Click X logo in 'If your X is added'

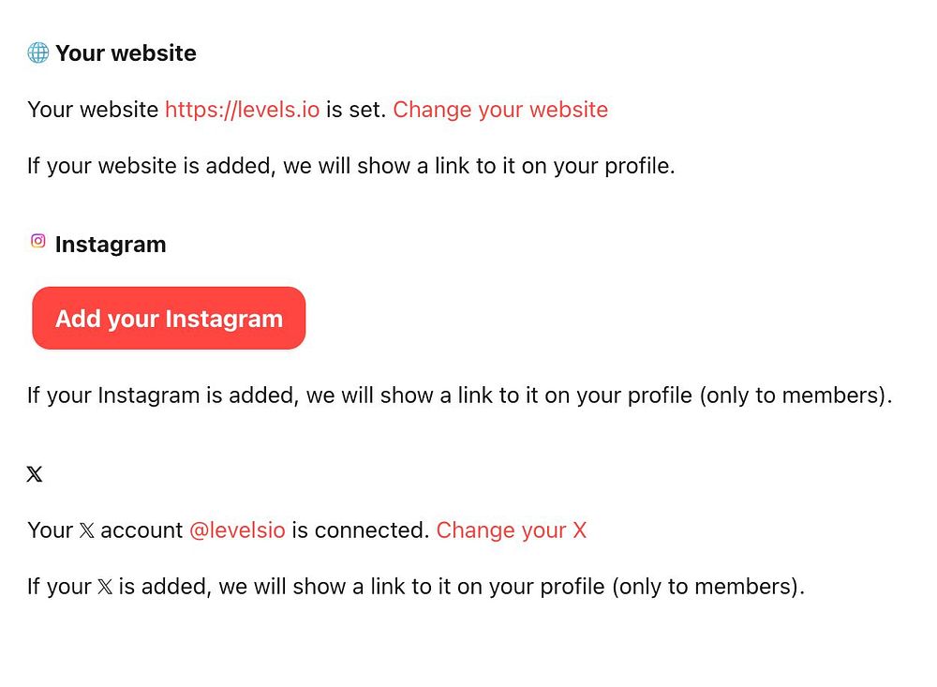click(x=105, y=588)
